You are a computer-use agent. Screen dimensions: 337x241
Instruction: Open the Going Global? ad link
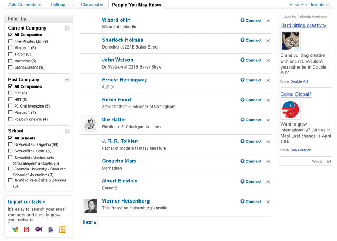point(296,94)
